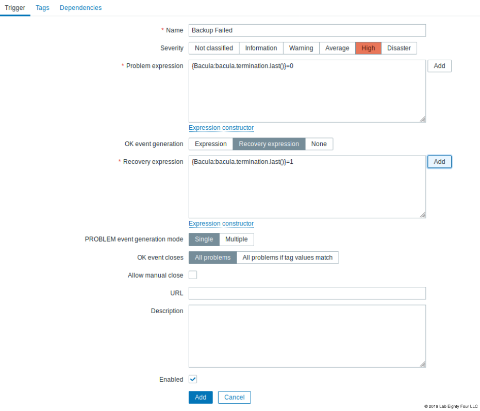Image resolution: width=480 pixels, height=411 pixels.
Task: Open the Tags tab
Action: 42,8
